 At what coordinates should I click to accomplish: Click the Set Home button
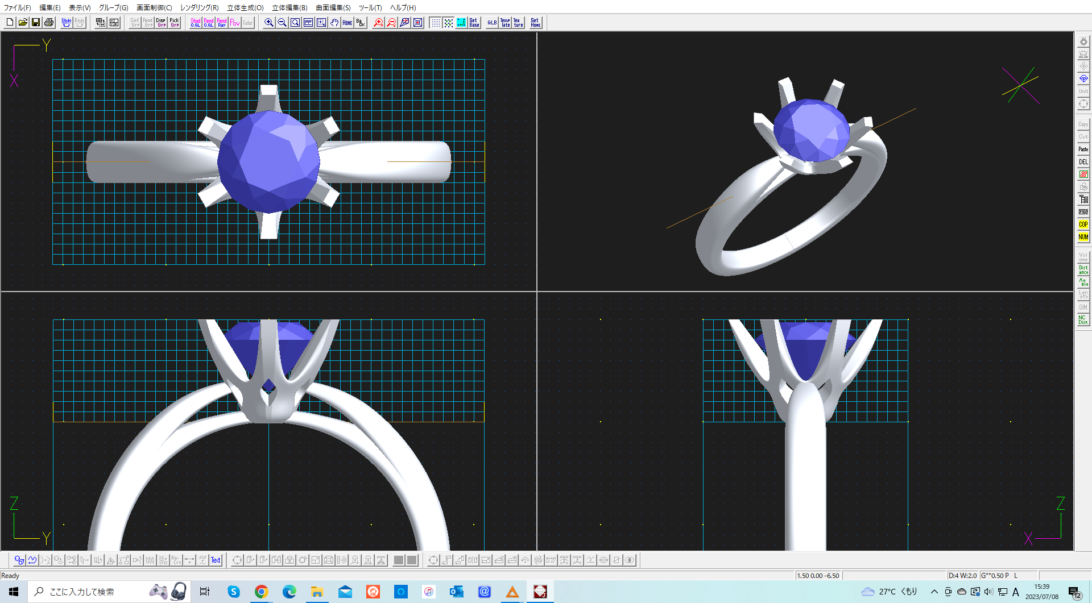tap(535, 23)
